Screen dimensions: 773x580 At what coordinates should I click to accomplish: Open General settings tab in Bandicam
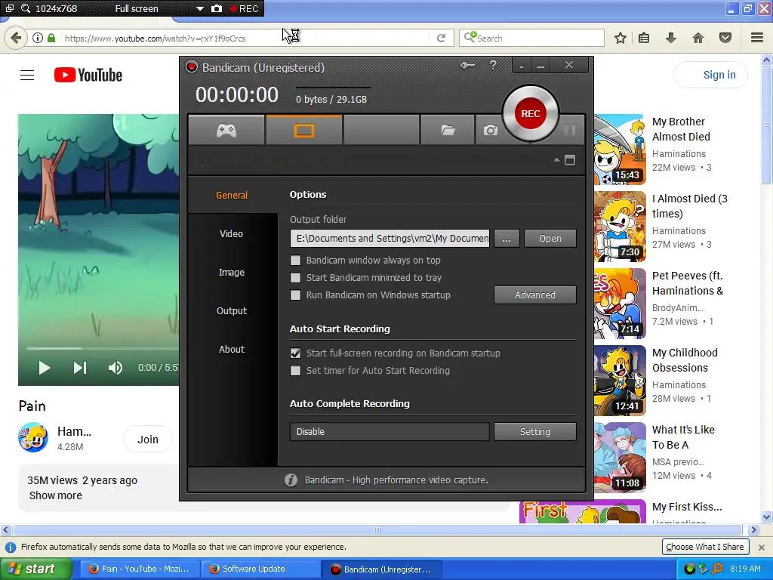(x=232, y=196)
